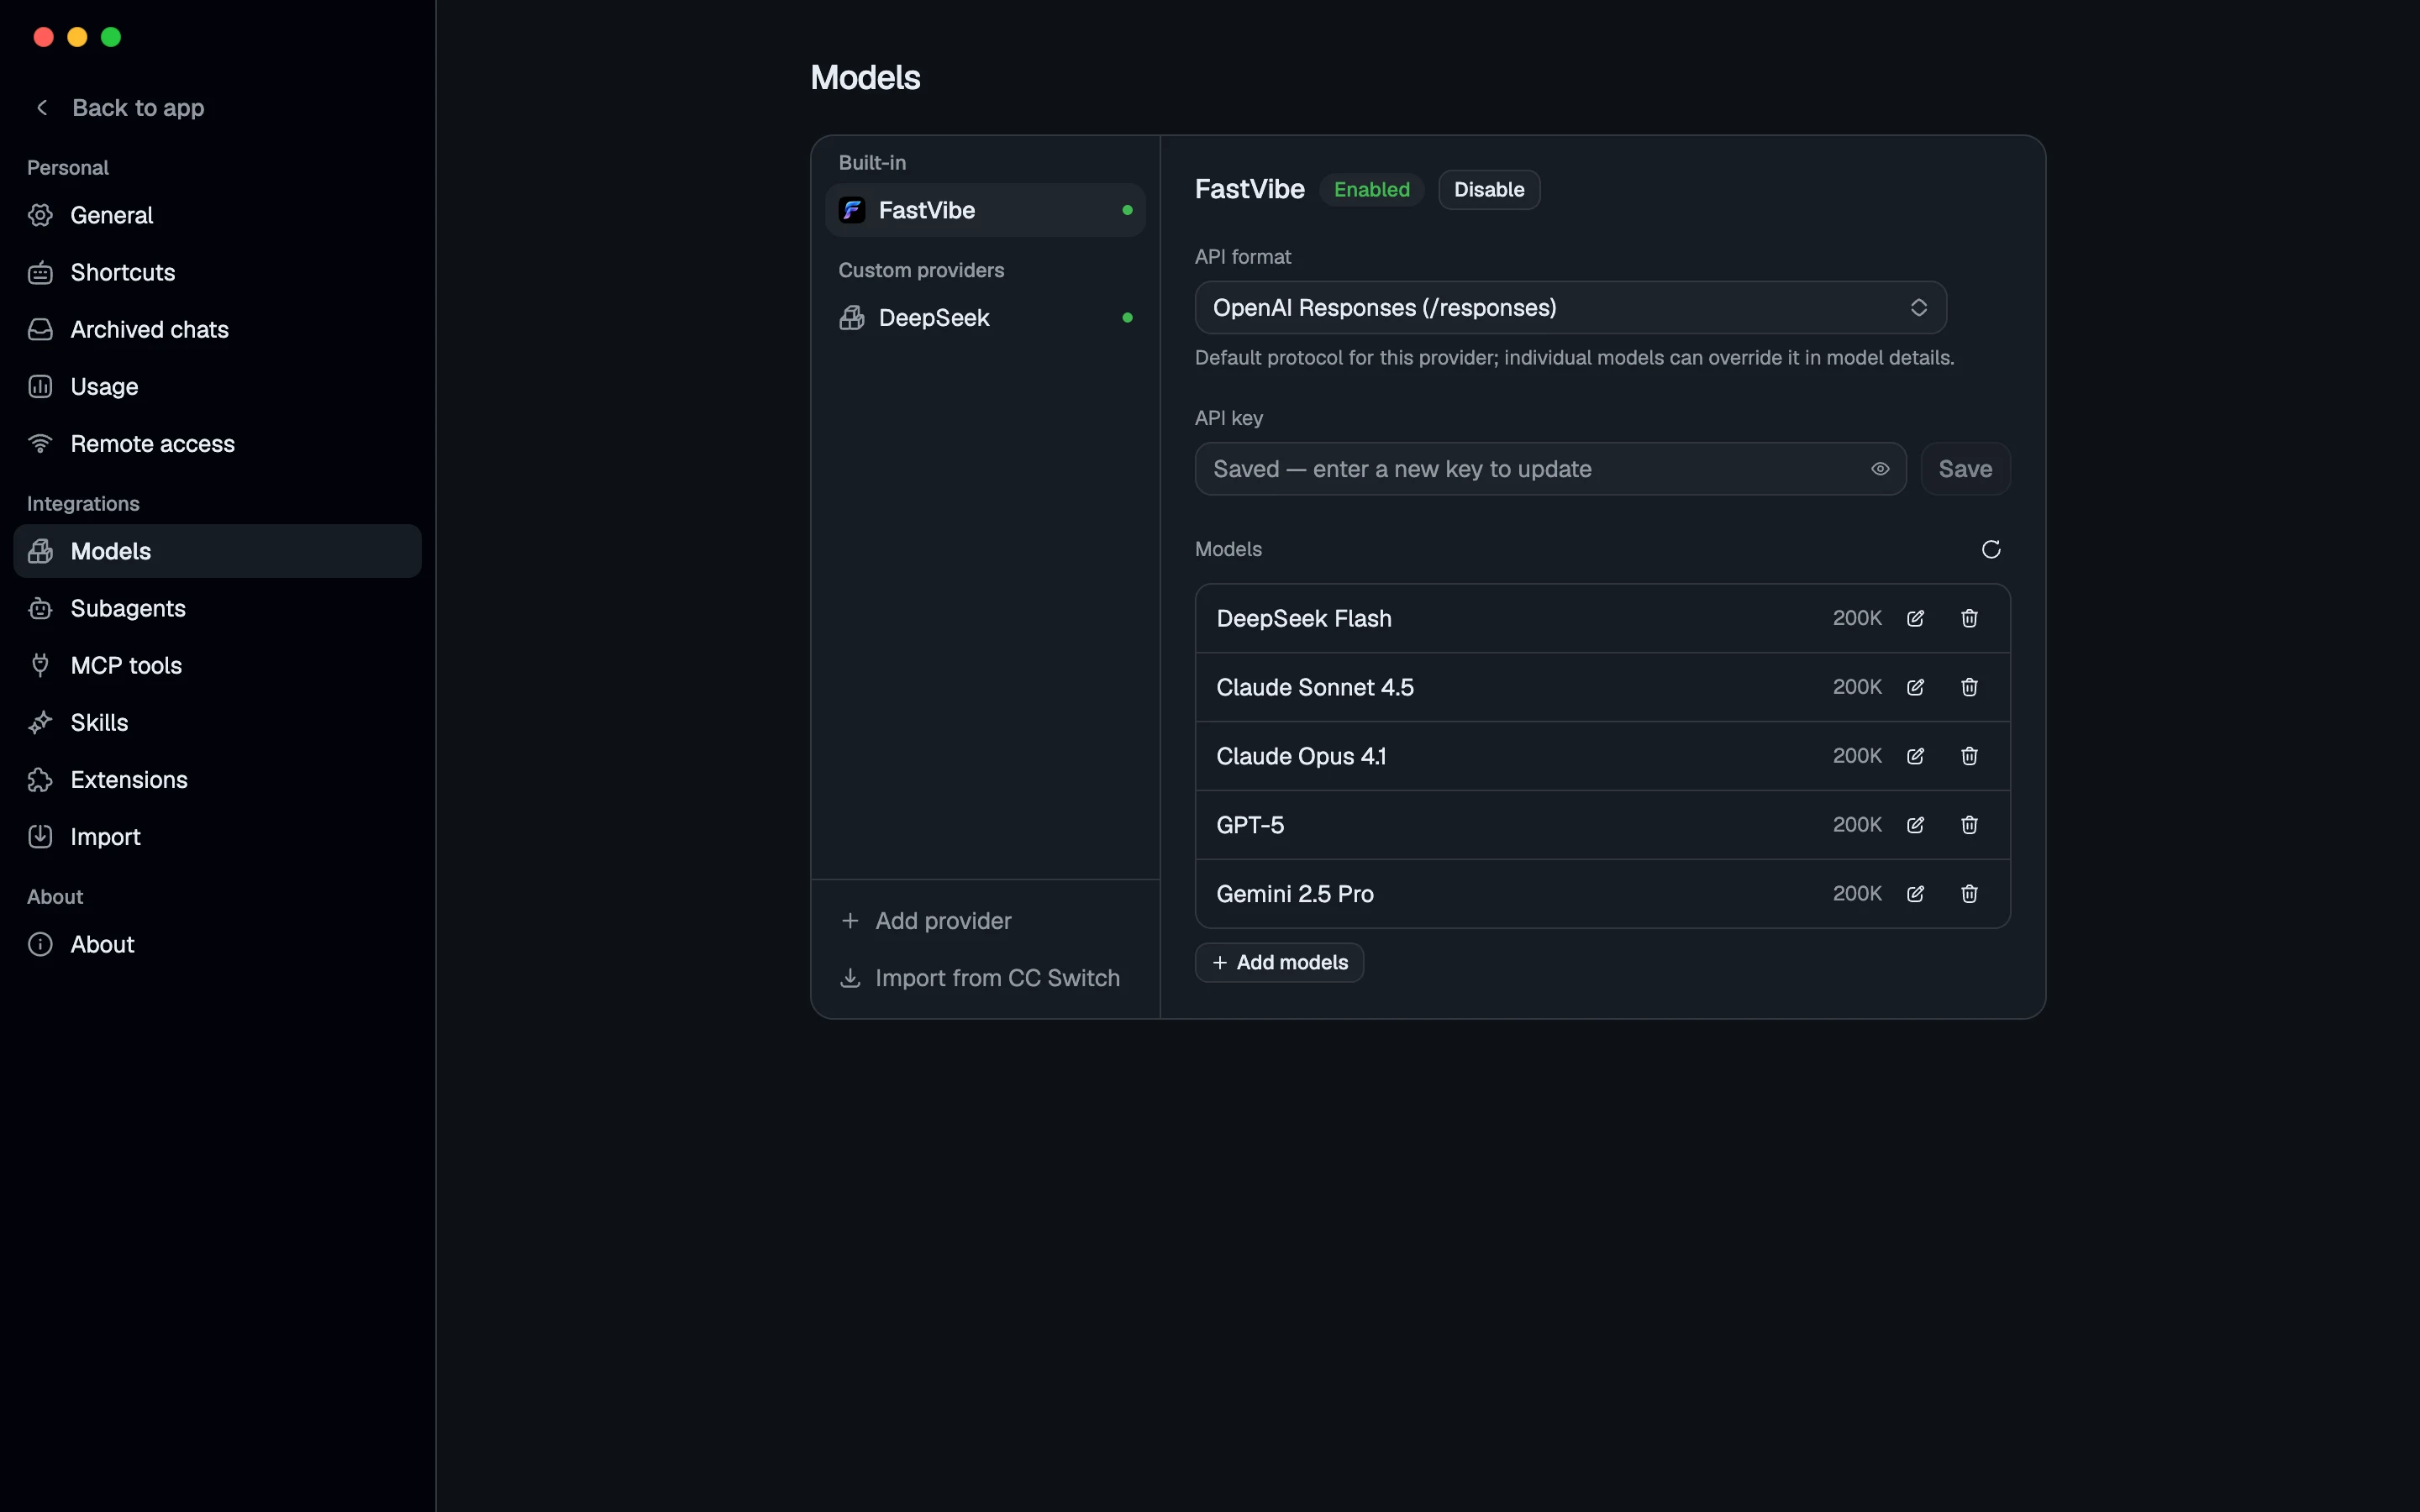The height and width of the screenshot is (1512, 2420).
Task: Open Import settings
Action: click(217, 837)
